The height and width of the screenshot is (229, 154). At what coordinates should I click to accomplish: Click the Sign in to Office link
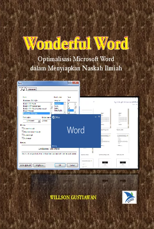126,102
